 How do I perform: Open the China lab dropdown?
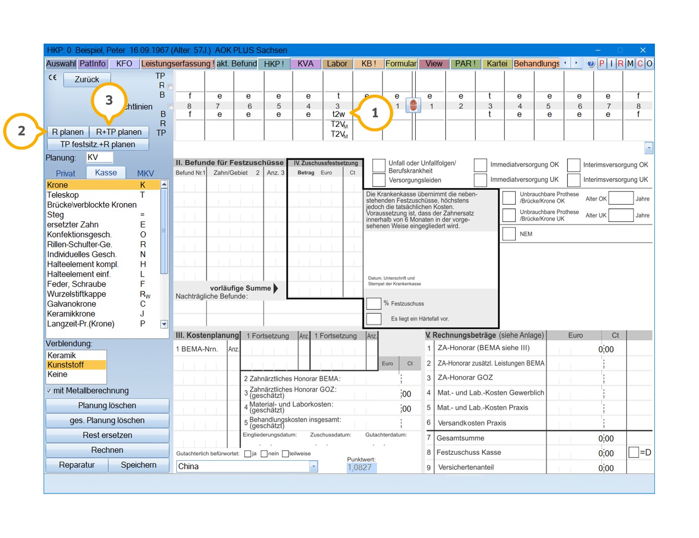(313, 466)
